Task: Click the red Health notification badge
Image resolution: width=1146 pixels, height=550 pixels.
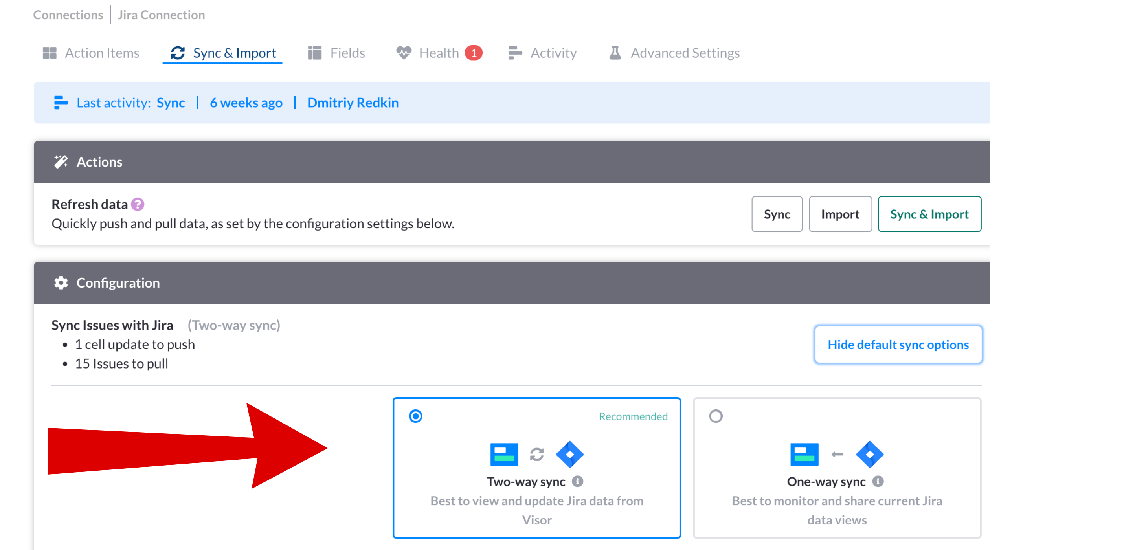Action: coord(474,53)
